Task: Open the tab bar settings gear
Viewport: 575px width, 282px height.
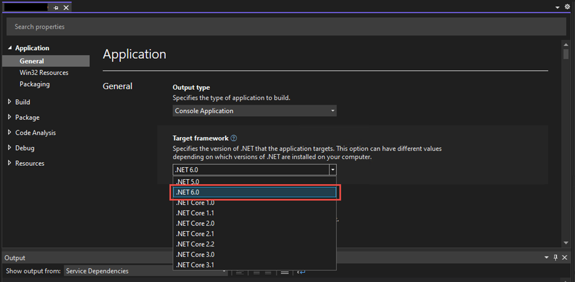Action: point(567,7)
